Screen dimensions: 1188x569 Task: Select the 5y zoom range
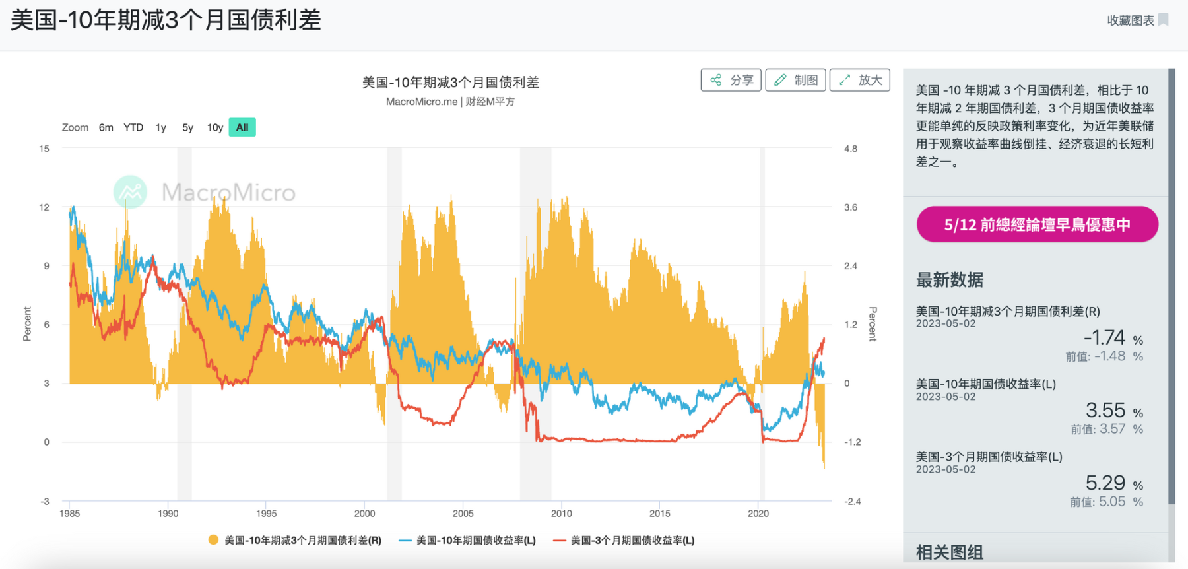[187, 127]
